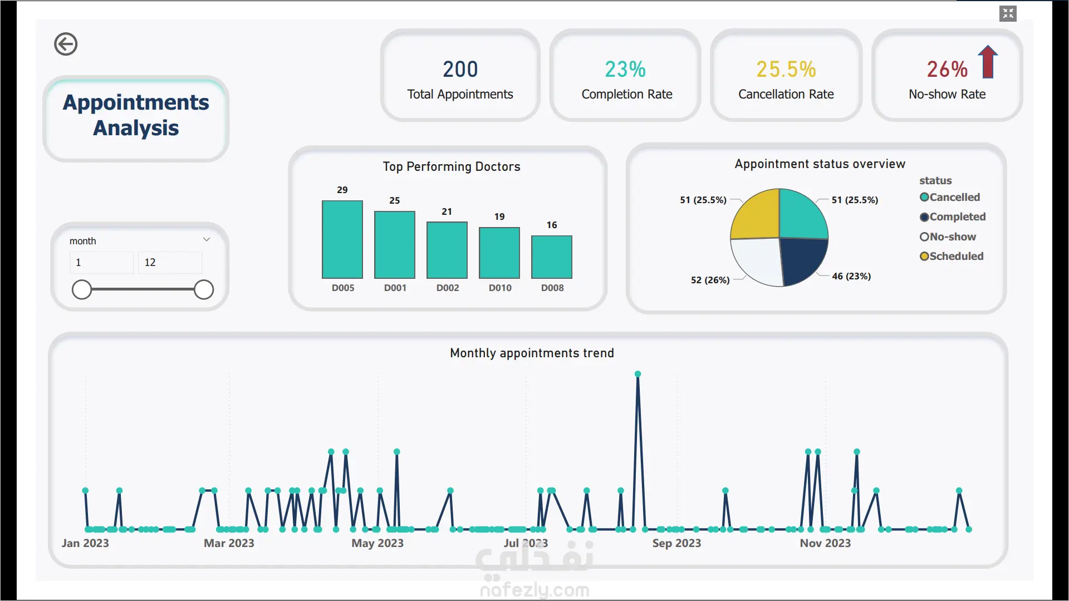Click the exit full-screen icon
The width and height of the screenshot is (1069, 601).
pos(1008,13)
